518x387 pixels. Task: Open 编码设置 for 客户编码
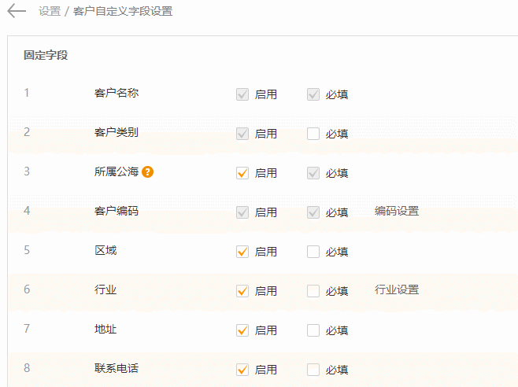(397, 211)
